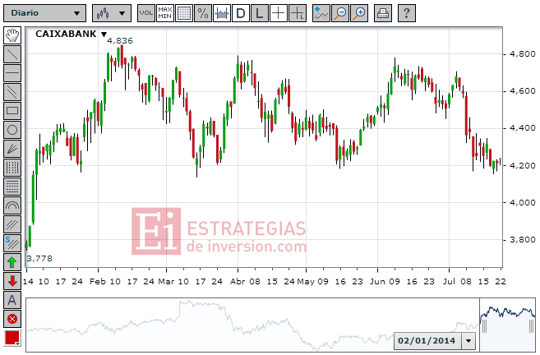Select the parallel channel lines tool
The height and width of the screenshot is (355, 540).
(x=12, y=92)
